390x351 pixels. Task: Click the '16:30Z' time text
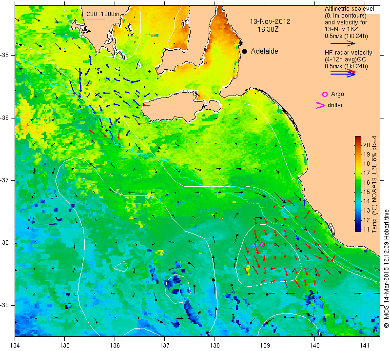point(268,29)
